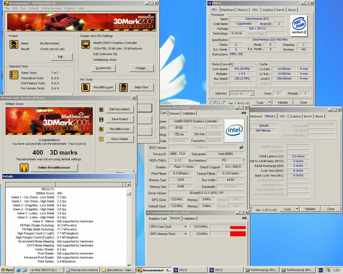Click Online ResultBrowser button

tap(54, 168)
